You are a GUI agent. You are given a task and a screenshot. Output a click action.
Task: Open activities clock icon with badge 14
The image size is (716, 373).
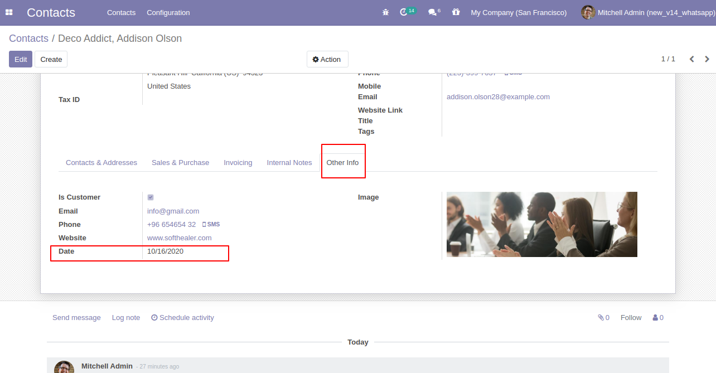[x=408, y=12]
